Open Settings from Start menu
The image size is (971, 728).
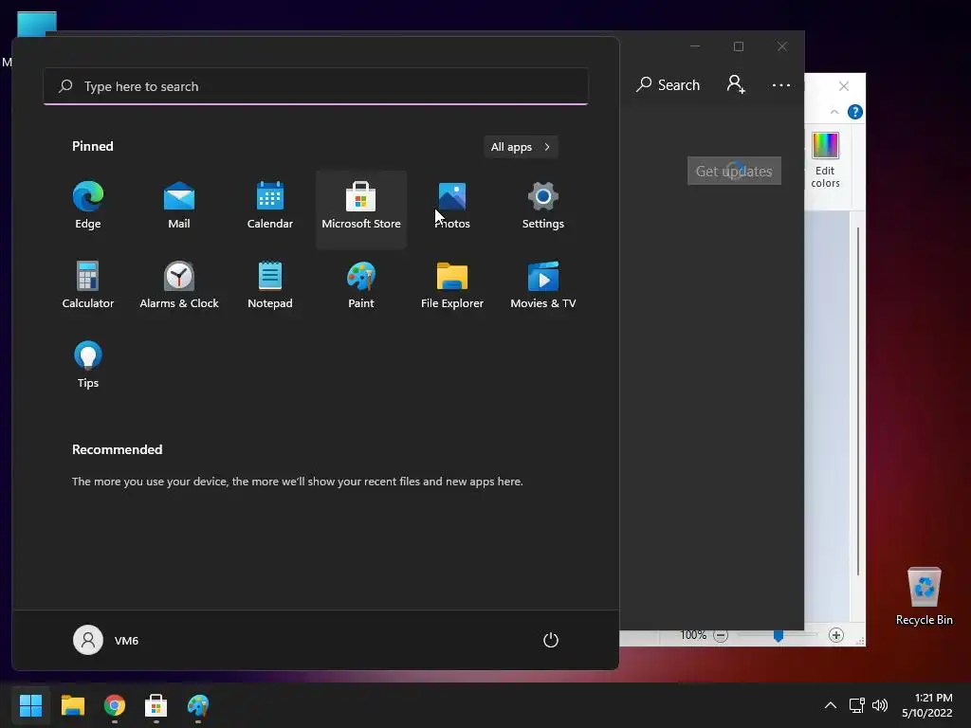543,206
